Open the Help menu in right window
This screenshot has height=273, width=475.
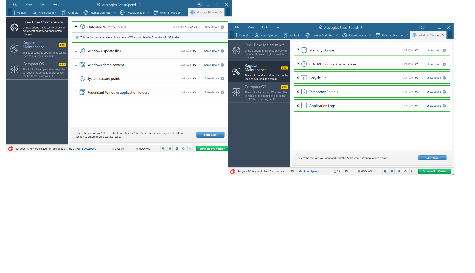tap(278, 27)
